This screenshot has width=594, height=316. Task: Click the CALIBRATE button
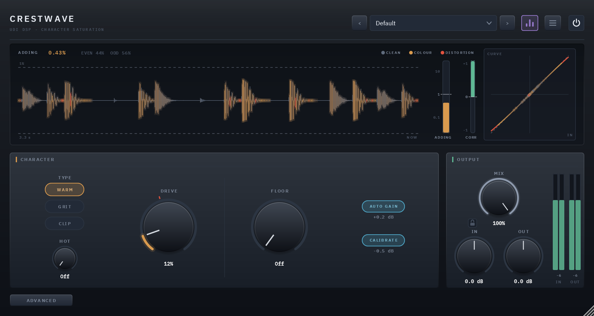point(383,240)
